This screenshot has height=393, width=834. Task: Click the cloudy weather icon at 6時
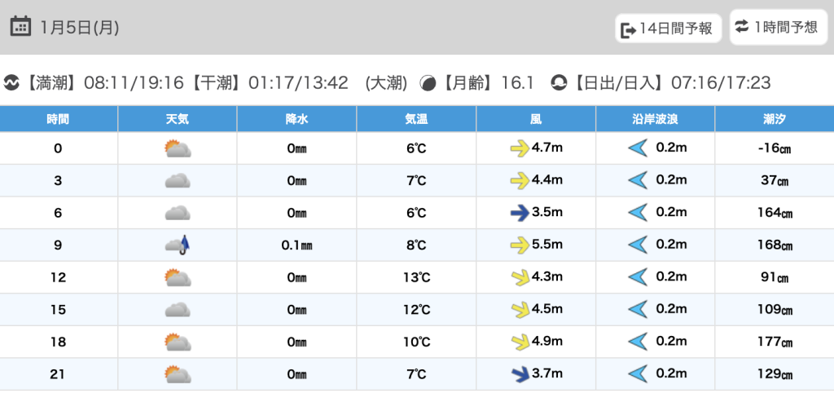[x=178, y=213]
